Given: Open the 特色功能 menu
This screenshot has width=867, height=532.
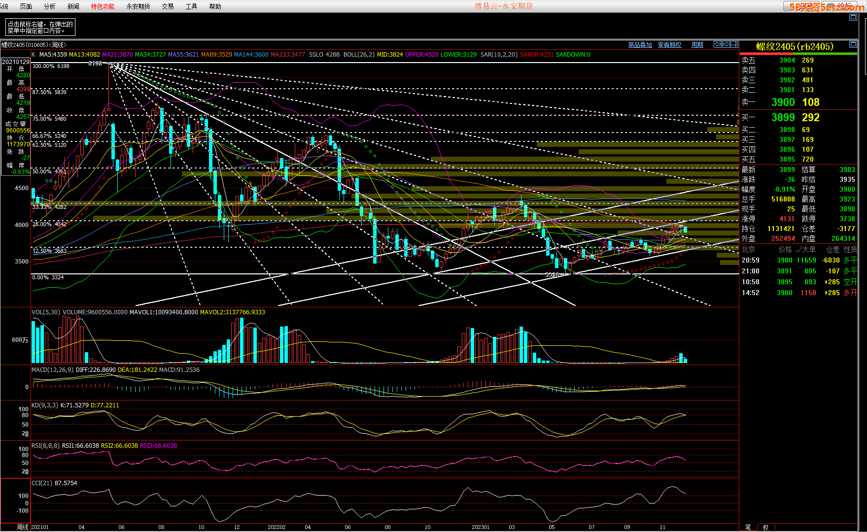Looking at the screenshot, I should pyautogui.click(x=103, y=6).
